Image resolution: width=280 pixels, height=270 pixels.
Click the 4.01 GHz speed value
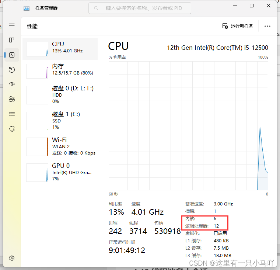pos(147,212)
